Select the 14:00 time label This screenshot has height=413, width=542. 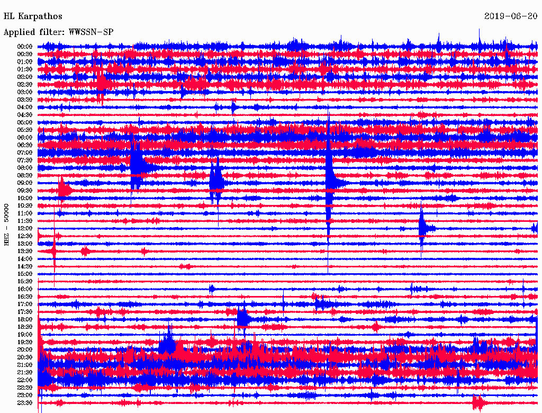25,259
